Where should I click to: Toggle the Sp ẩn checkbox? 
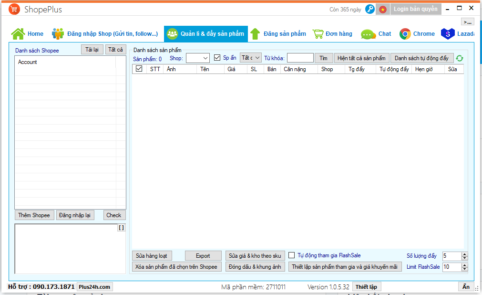click(x=217, y=58)
